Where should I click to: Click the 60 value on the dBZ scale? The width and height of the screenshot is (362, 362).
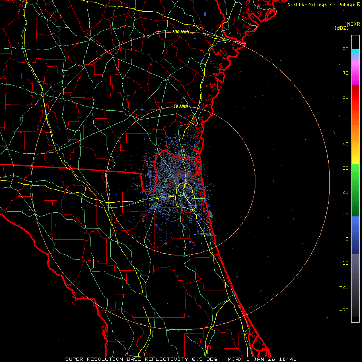pos(346,97)
